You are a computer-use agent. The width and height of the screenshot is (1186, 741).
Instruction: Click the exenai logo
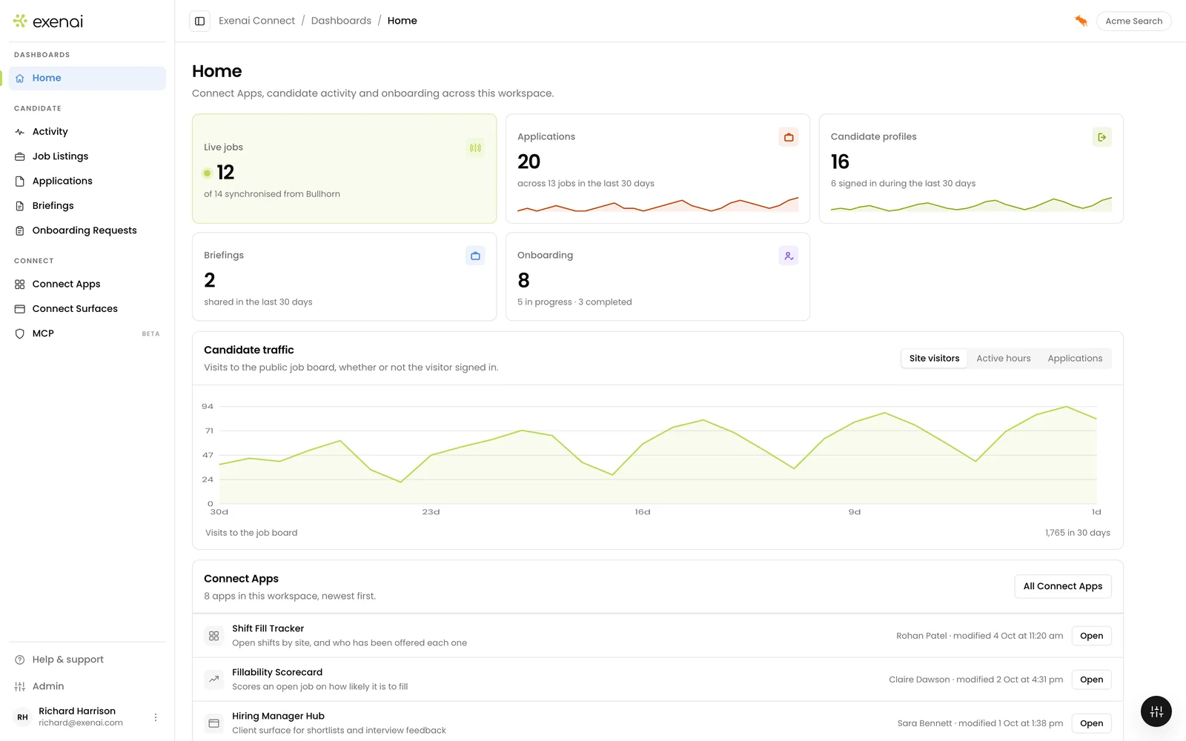coord(48,21)
